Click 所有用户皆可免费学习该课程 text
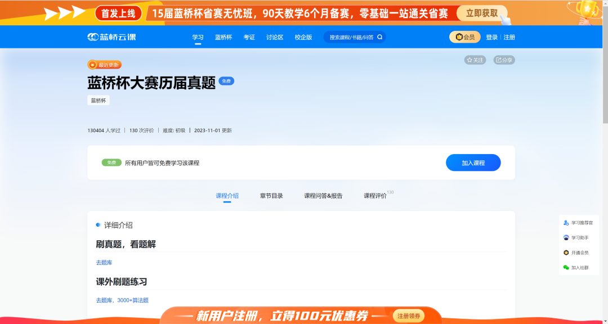Viewport: 608px width, 324px height. pyautogui.click(x=162, y=163)
